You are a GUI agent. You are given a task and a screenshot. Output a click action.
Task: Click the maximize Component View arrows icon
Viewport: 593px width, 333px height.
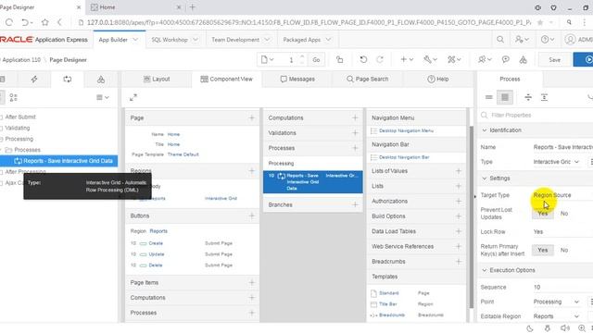point(133,97)
